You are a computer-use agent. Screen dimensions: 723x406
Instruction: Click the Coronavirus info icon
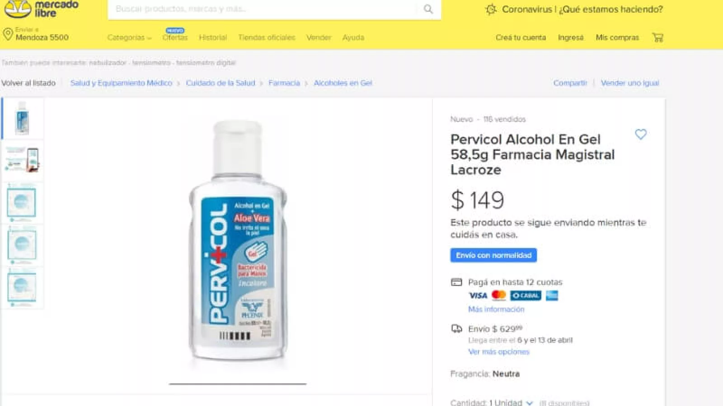click(x=491, y=9)
